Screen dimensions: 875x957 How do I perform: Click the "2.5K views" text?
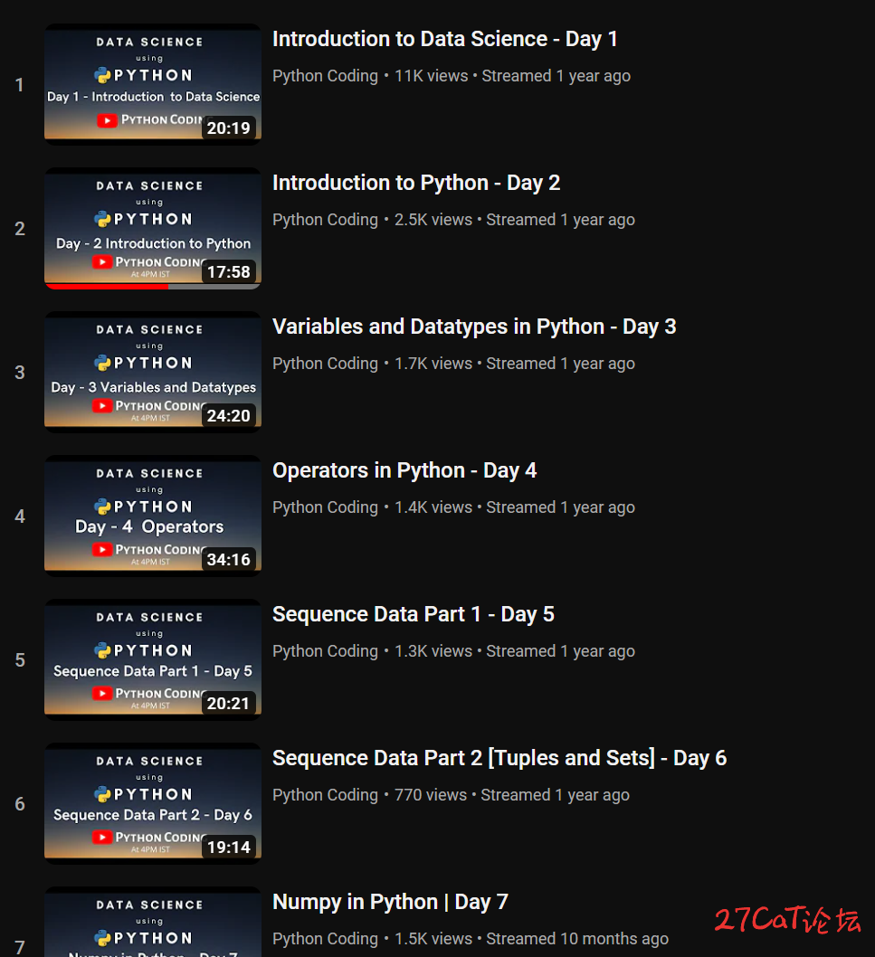433,220
